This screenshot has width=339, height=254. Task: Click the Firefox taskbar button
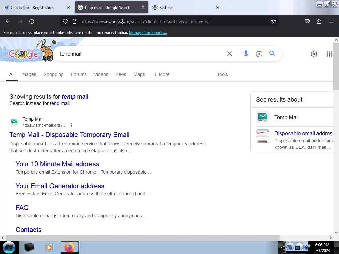point(70,247)
